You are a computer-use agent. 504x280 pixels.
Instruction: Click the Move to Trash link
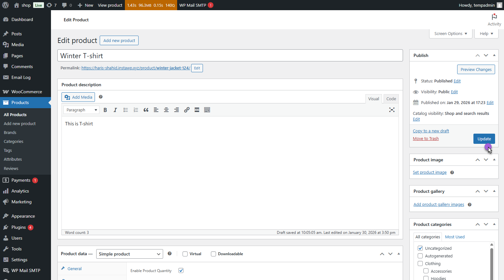pos(426,139)
